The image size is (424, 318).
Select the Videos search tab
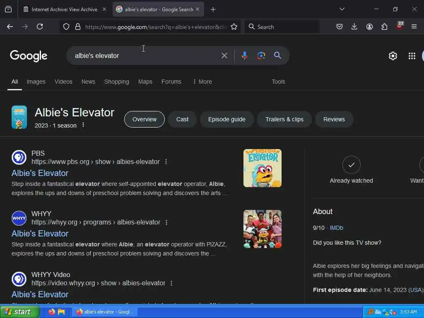pyautogui.click(x=63, y=82)
